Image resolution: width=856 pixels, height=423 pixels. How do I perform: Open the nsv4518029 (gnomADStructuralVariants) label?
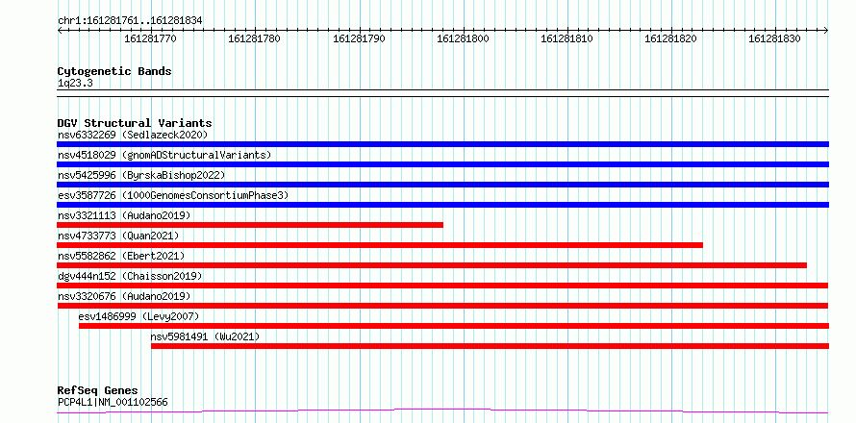pos(164,155)
